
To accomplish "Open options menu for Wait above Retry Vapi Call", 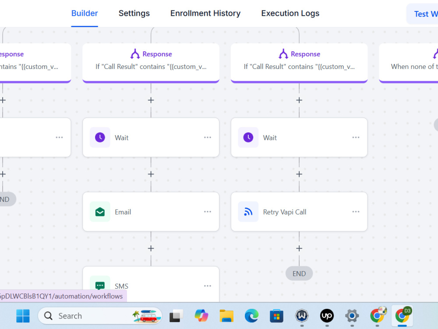I will [356, 137].
